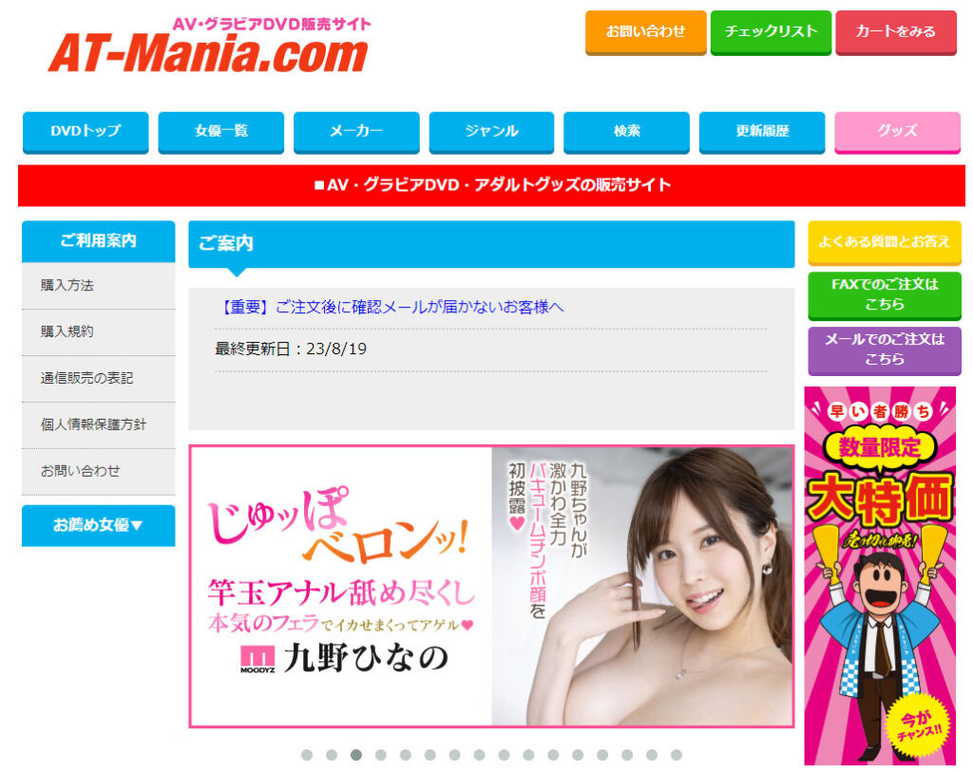Viewport: 973px width, 773px height.
Task: Select the fourth carousel dot
Action: (x=381, y=755)
